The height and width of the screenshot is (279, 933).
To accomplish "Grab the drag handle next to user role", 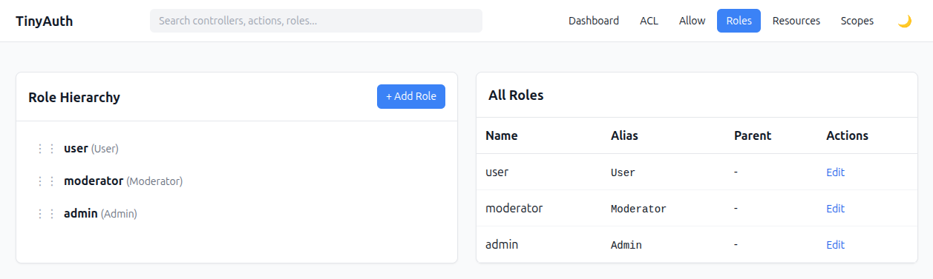I will tap(46, 149).
